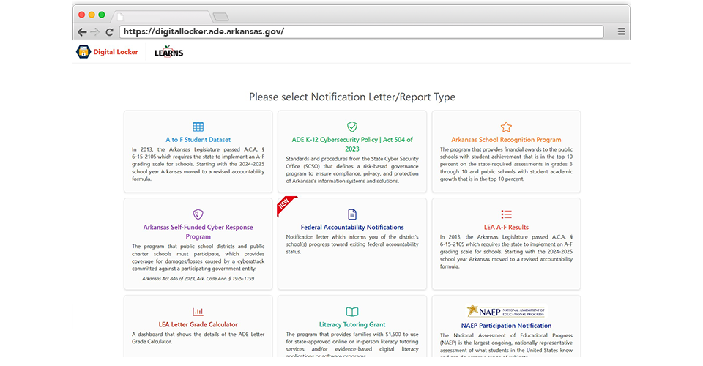Viewport: 703px width, 366px height.
Task: Open a new browser tab
Action: click(x=220, y=16)
